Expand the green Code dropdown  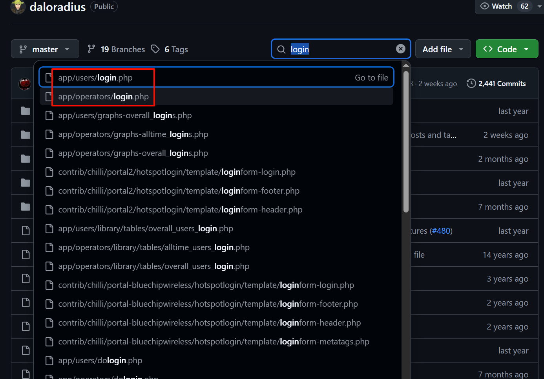507,49
